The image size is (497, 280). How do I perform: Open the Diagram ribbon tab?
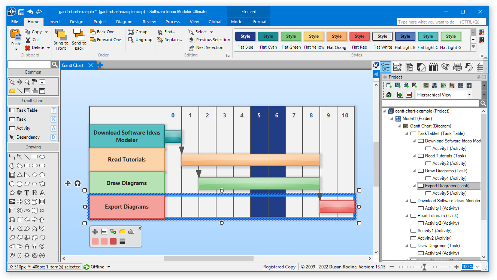click(124, 22)
